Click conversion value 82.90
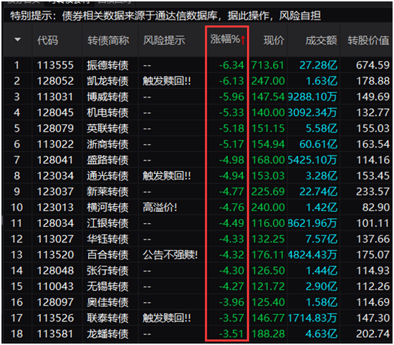394x345 pixels. 375,208
